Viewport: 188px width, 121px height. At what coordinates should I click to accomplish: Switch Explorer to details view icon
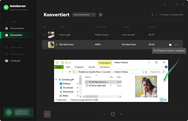pyautogui.click(x=162, y=100)
